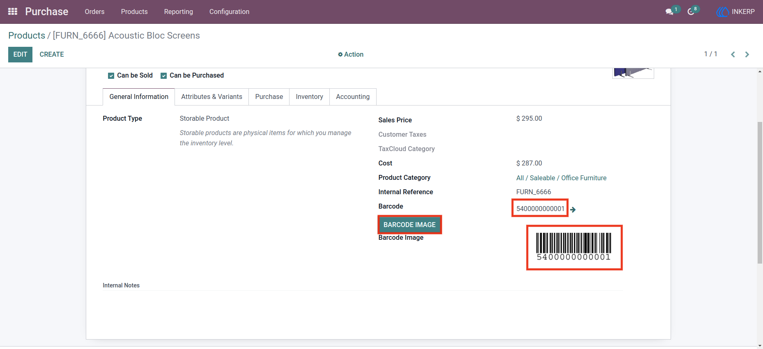Image resolution: width=763 pixels, height=349 pixels.
Task: Click the arrow beside the barcode number
Action: click(573, 209)
